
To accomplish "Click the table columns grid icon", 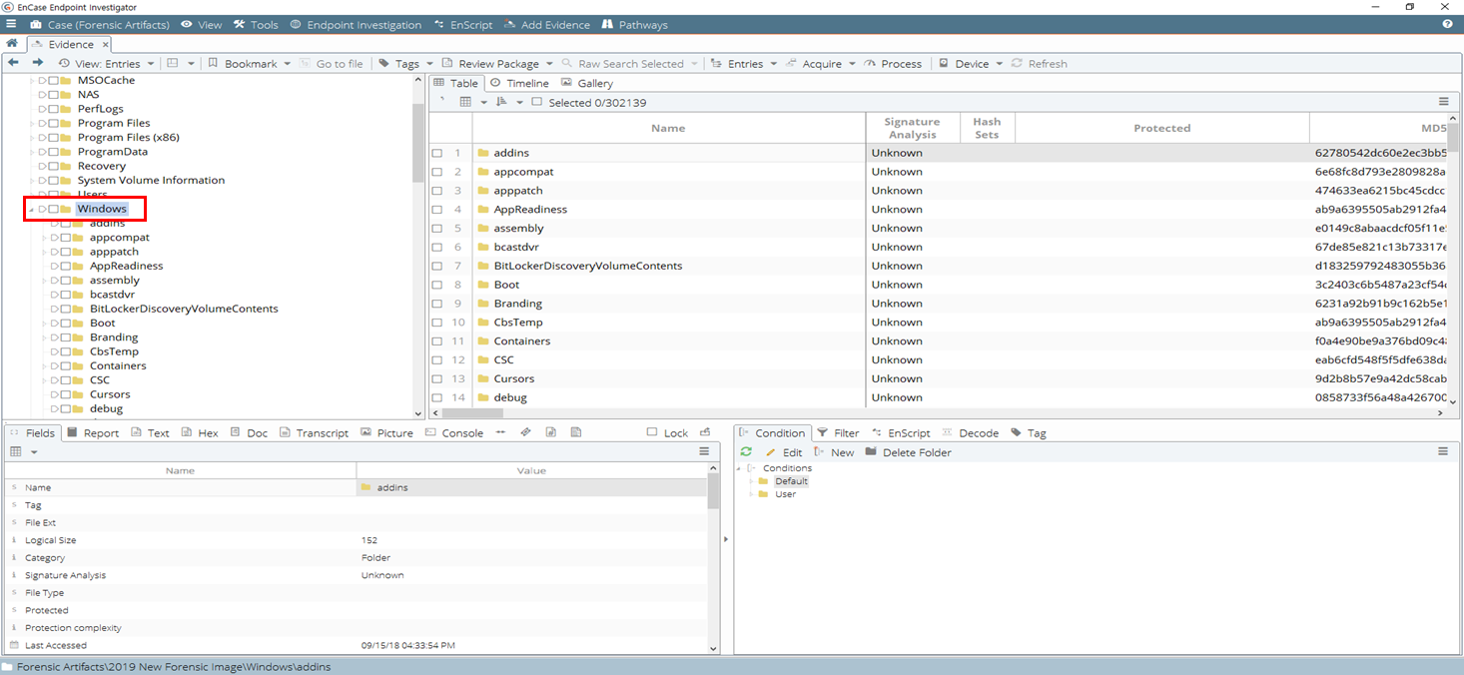I will tap(465, 102).
